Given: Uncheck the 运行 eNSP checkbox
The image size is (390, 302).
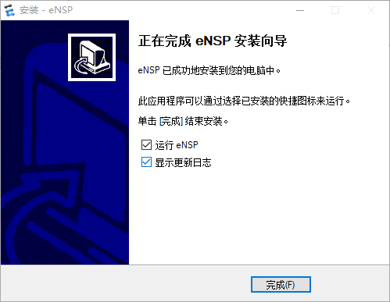Looking at the screenshot, I should click(x=146, y=145).
